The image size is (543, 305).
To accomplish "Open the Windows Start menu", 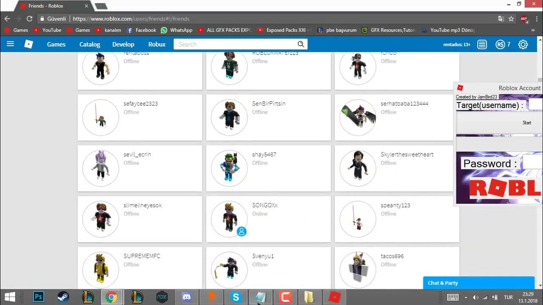I will (10, 297).
